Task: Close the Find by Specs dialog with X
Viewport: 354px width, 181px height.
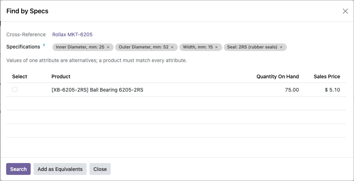Action: pyautogui.click(x=345, y=11)
